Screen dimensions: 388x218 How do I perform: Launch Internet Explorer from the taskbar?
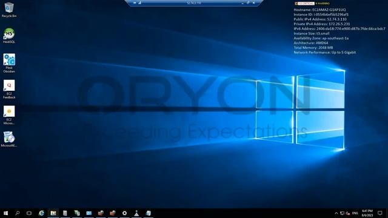pos(41,213)
